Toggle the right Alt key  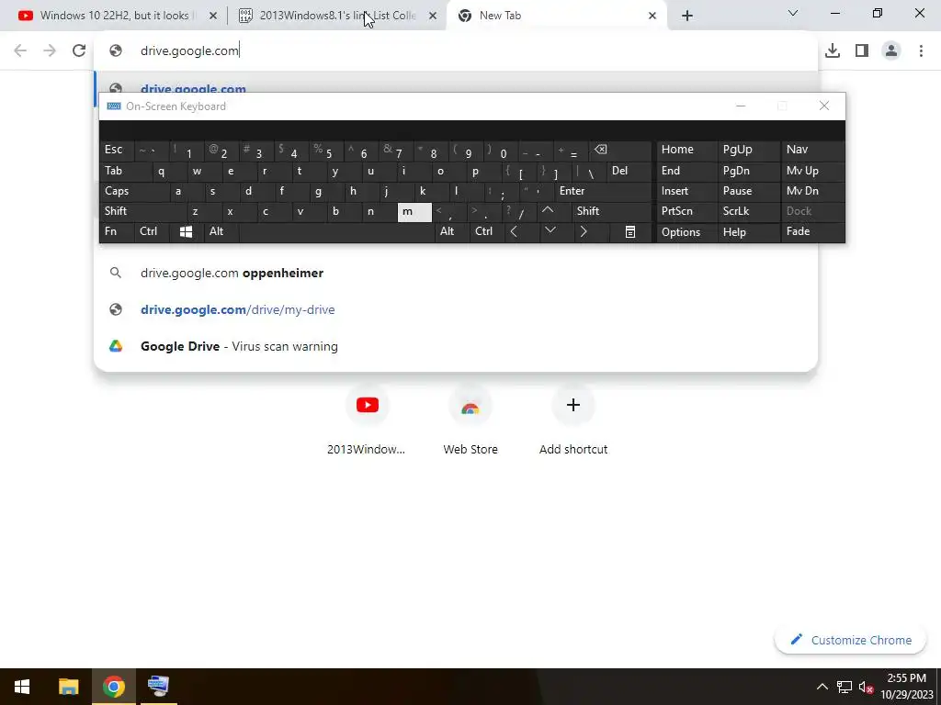[x=452, y=231]
